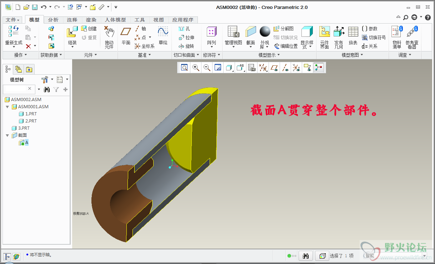The width and height of the screenshot is (435, 264).
Task: Undo the last action
Action: [x=44, y=7]
